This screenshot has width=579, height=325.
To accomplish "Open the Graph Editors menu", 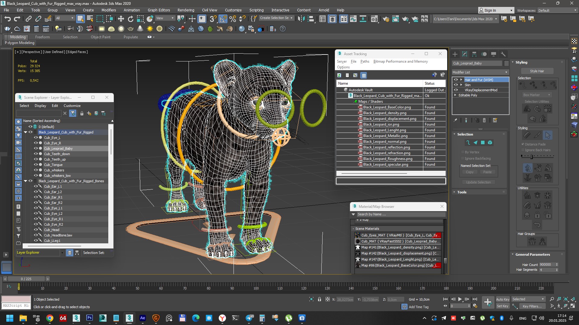I will point(159,10).
